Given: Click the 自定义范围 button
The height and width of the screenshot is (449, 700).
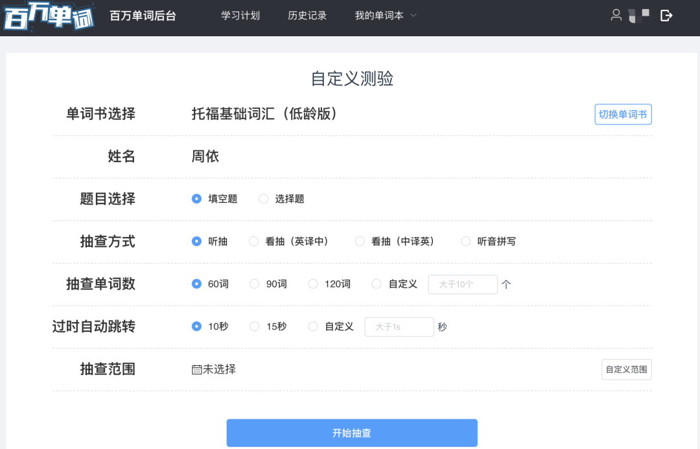Looking at the screenshot, I should point(626,369).
